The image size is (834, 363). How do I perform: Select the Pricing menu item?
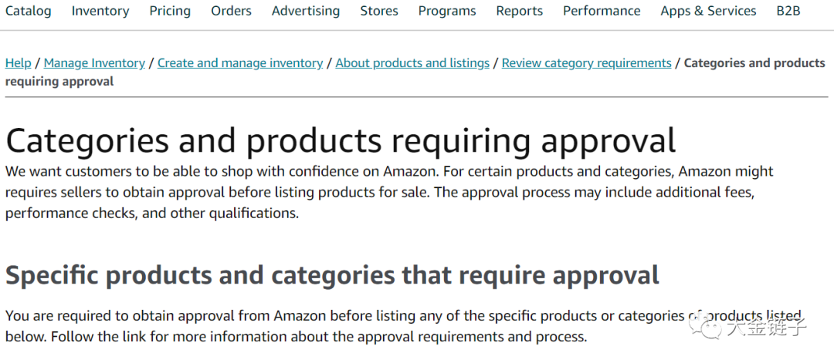170,11
